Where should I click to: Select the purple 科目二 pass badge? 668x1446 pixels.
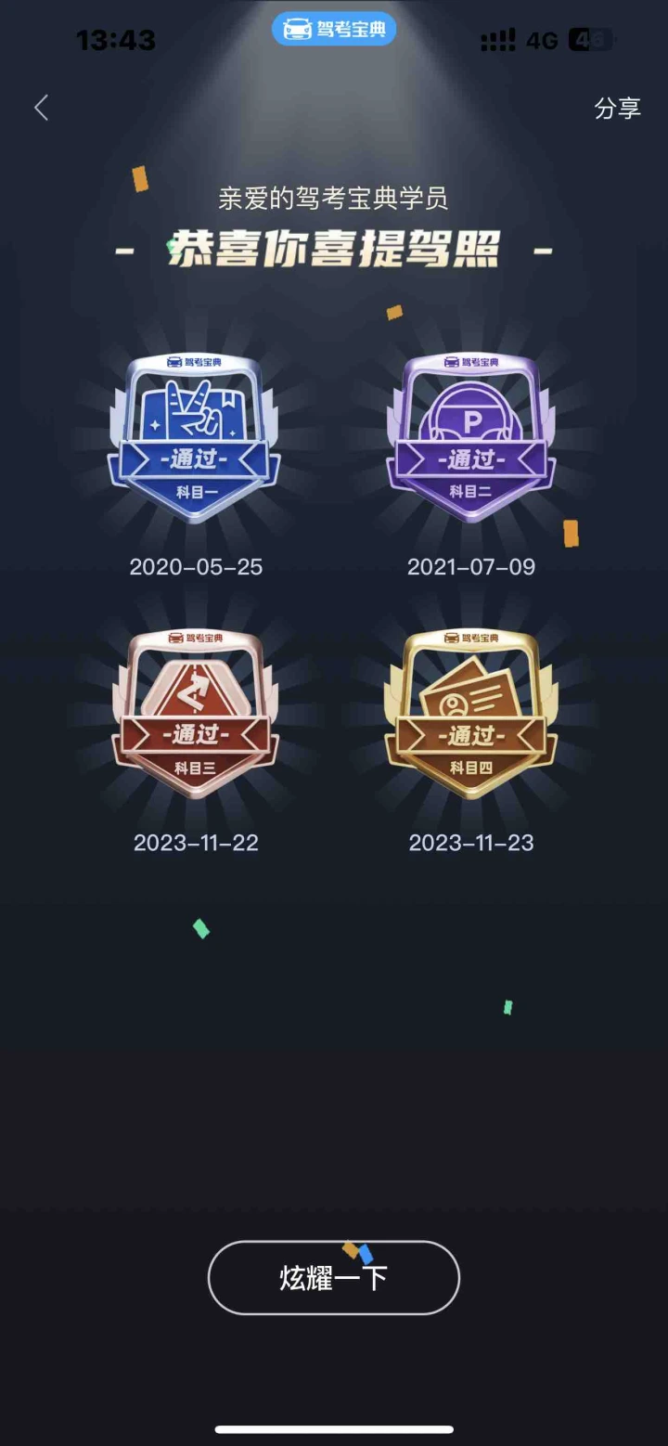(471, 438)
